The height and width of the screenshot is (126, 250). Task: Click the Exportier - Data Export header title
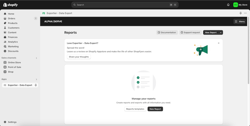click(59, 13)
